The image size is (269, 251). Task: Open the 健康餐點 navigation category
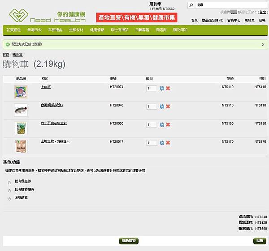click(97, 30)
